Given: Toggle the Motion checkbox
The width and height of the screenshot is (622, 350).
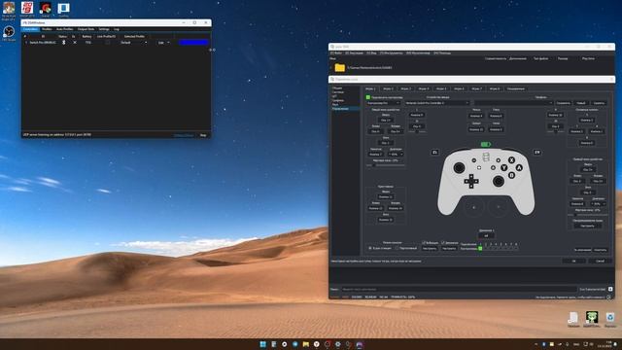Looking at the screenshot, I should [443, 242].
